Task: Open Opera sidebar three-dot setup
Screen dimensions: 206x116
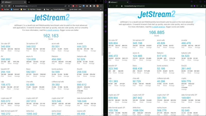Action: click(x=106, y=114)
